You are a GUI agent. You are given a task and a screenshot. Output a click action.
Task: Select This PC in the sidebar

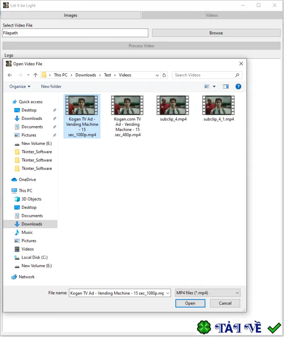coord(26,190)
